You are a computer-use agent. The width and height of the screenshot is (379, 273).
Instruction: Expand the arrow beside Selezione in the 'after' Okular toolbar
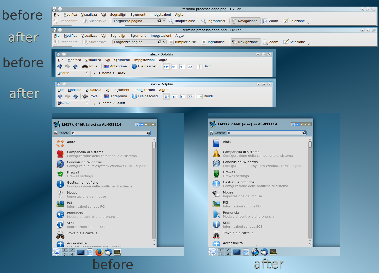click(x=309, y=44)
